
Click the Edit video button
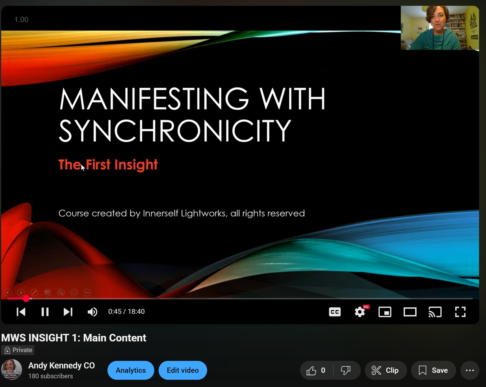183,370
